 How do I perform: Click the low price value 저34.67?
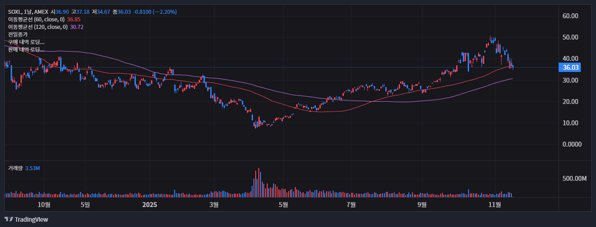click(101, 12)
